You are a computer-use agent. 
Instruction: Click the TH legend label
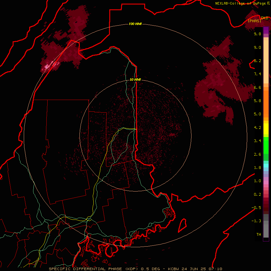(x=259, y=235)
